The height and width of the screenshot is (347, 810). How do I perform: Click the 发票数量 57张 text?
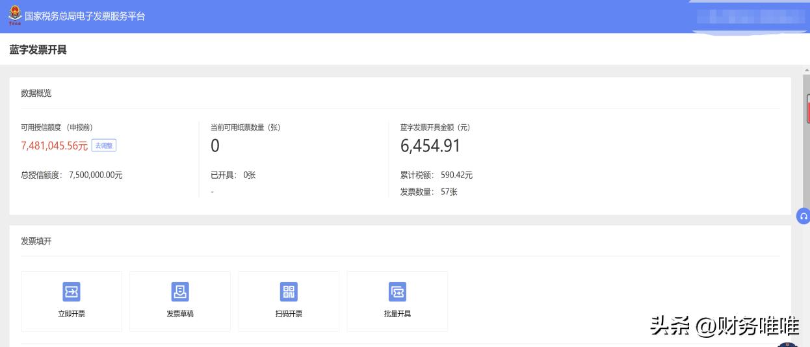(429, 192)
